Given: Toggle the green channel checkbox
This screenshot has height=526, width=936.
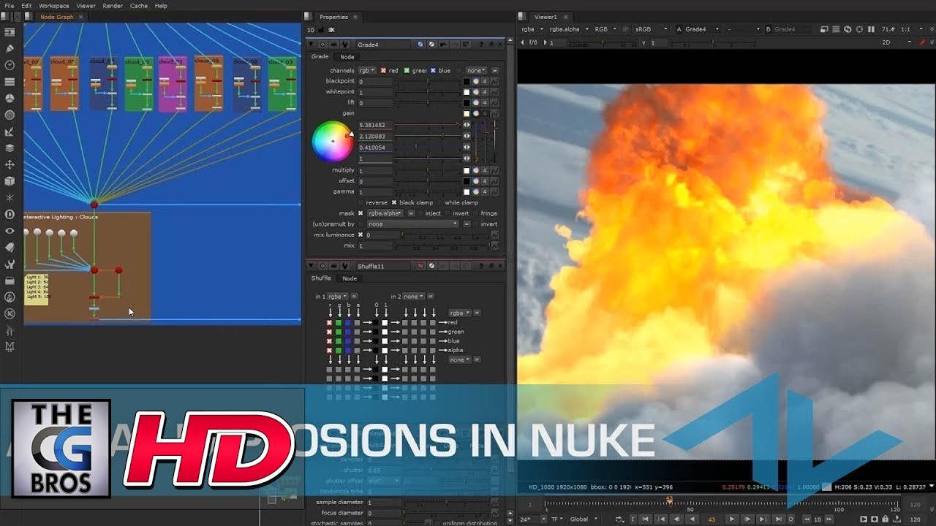Looking at the screenshot, I should (x=407, y=71).
